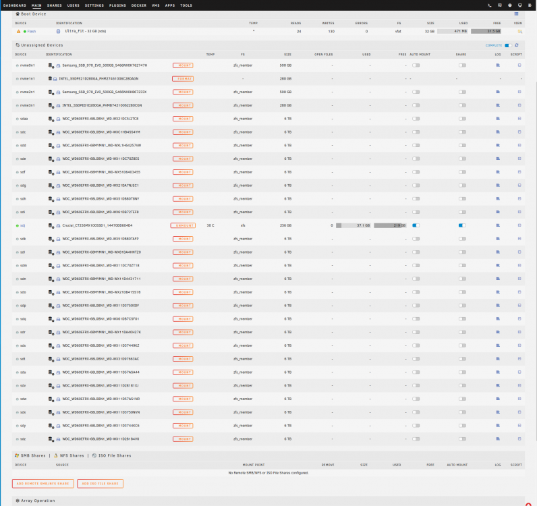Open the system info monitor icon
This screenshot has height=506, width=537.
(519, 5)
